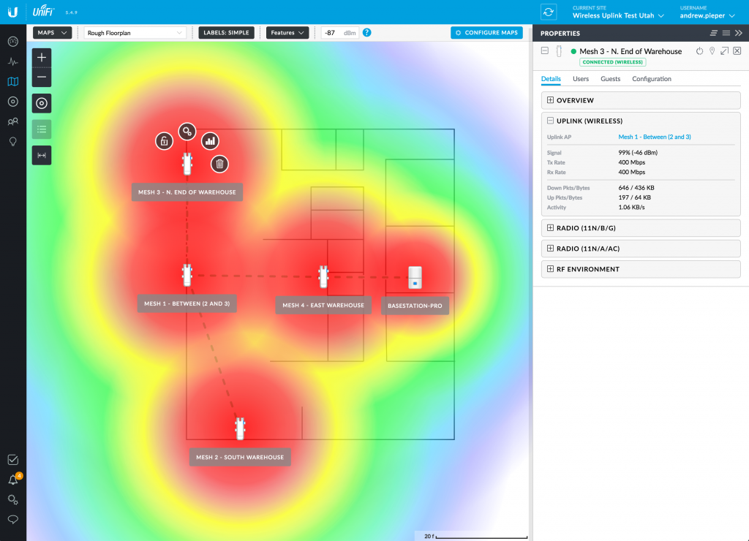Open the Clients icon in left sidebar
This screenshot has height=541, width=749.
(12, 121)
